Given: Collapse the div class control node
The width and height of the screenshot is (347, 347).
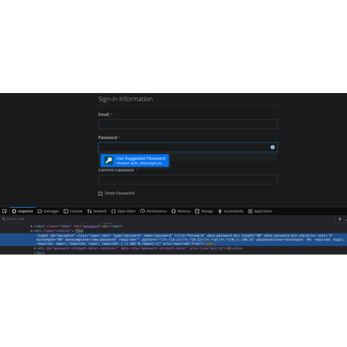Looking at the screenshot, I should [31, 231].
